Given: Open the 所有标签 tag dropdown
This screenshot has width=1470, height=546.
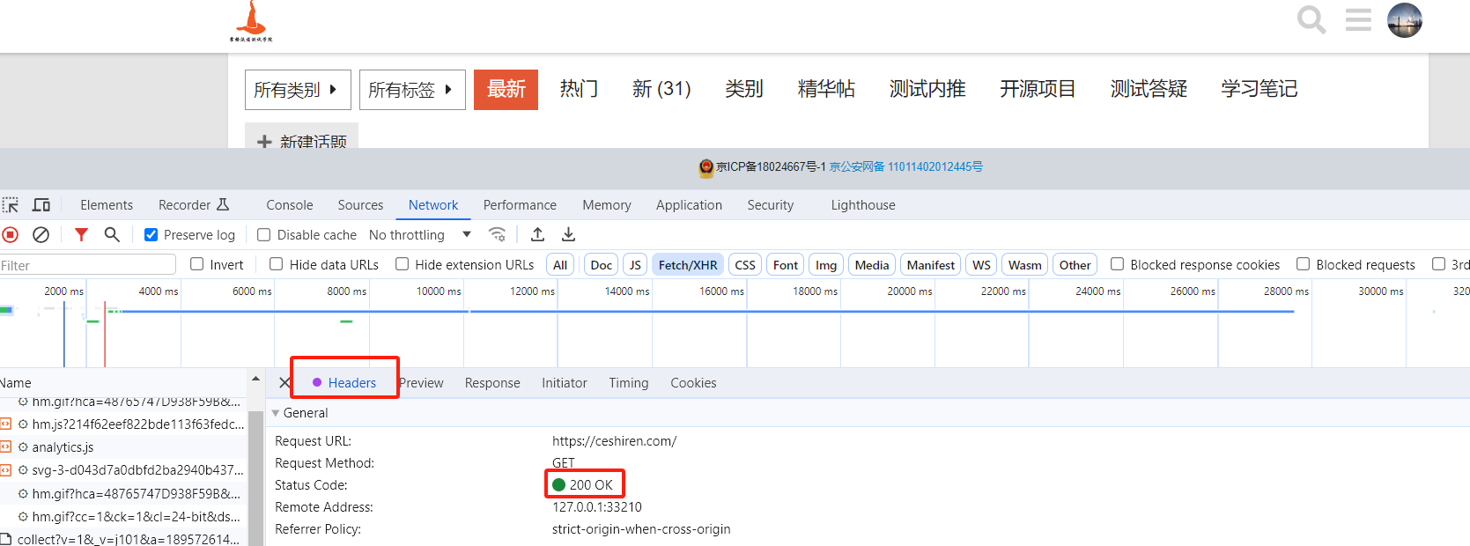Looking at the screenshot, I should tap(412, 90).
